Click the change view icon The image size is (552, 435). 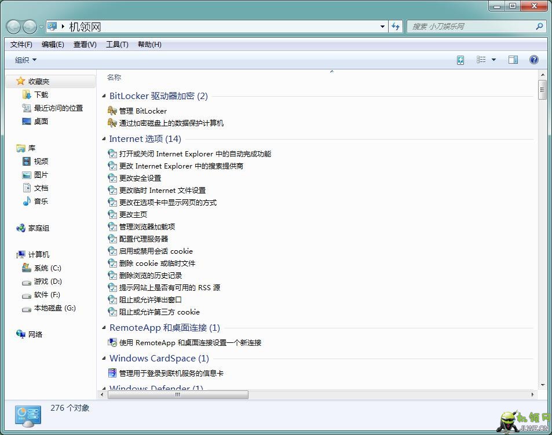[x=481, y=60]
